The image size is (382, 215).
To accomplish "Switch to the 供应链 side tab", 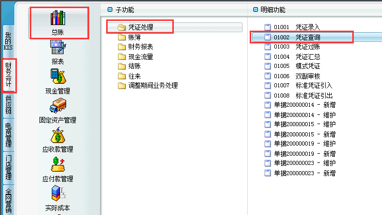I will pos(8,105).
